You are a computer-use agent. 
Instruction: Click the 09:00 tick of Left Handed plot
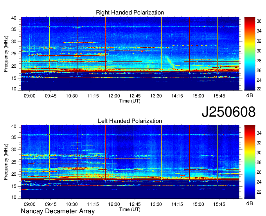coord(29,204)
